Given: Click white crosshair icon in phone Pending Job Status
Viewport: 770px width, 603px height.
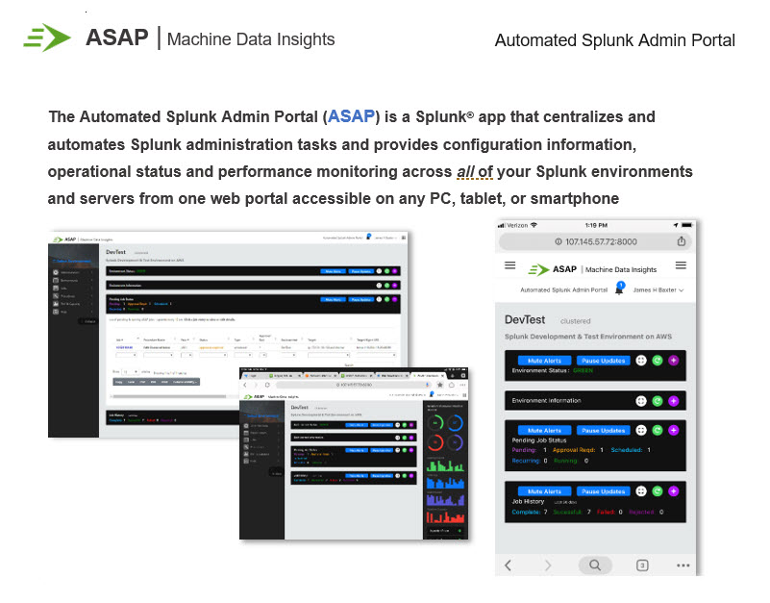Looking at the screenshot, I should coord(641,431).
